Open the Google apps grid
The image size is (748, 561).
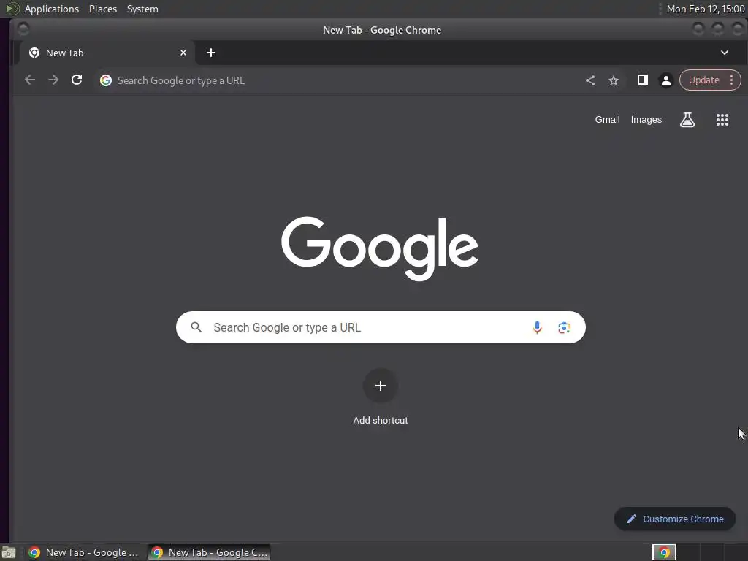tap(722, 119)
